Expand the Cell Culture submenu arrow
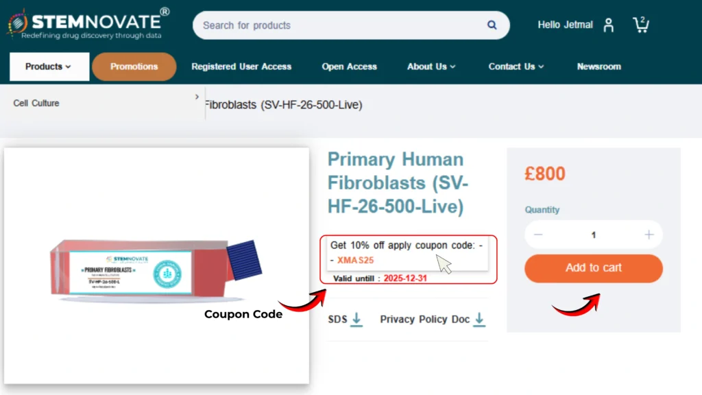Image resolution: width=702 pixels, height=395 pixels. [x=197, y=97]
